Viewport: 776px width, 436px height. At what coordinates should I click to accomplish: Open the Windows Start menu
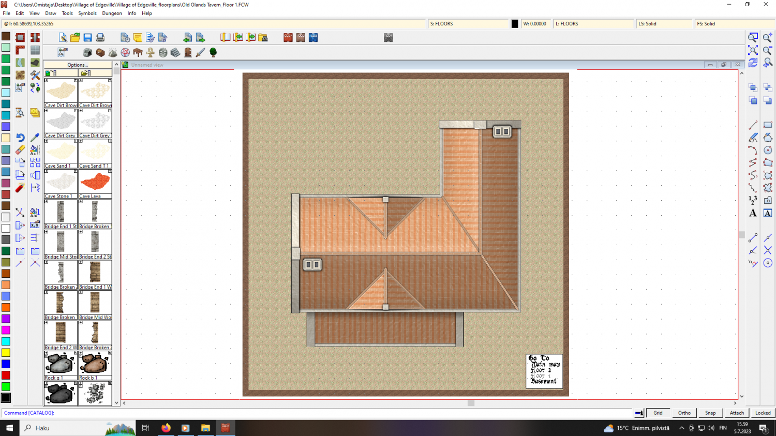point(9,428)
